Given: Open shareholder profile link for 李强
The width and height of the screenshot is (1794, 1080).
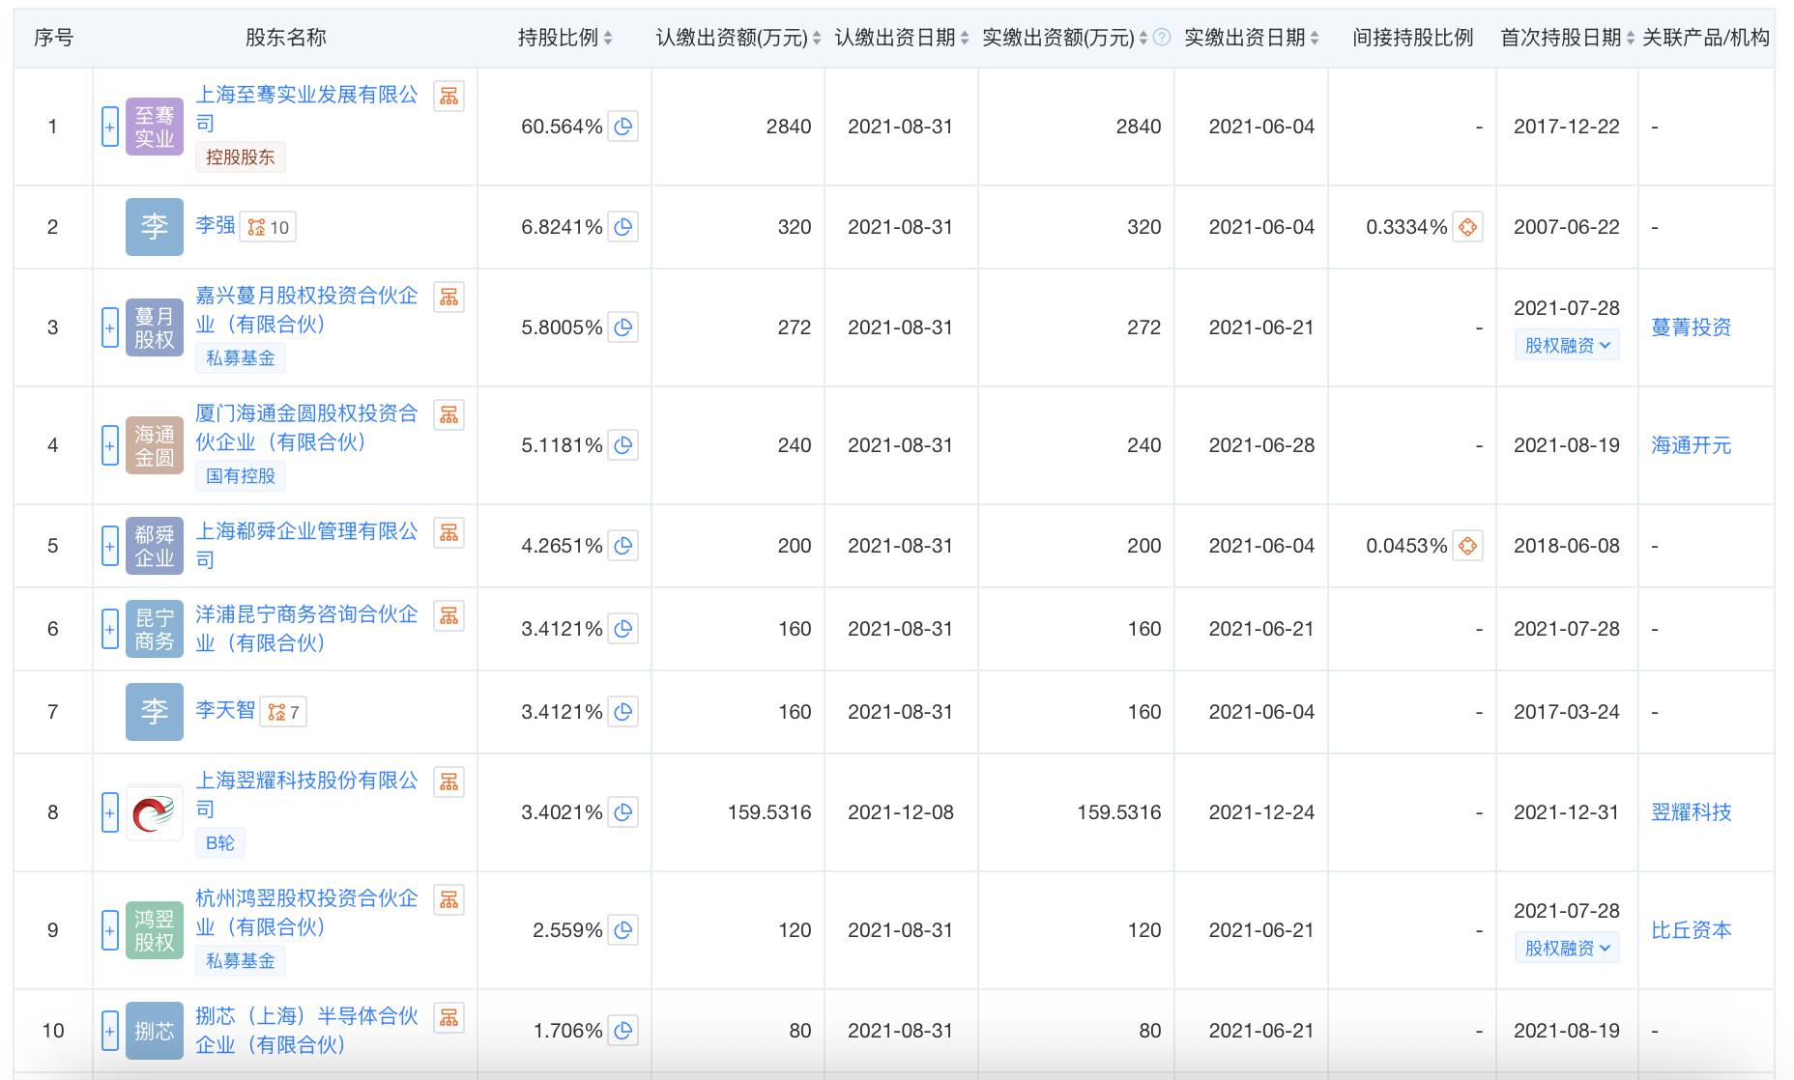Looking at the screenshot, I should (216, 226).
